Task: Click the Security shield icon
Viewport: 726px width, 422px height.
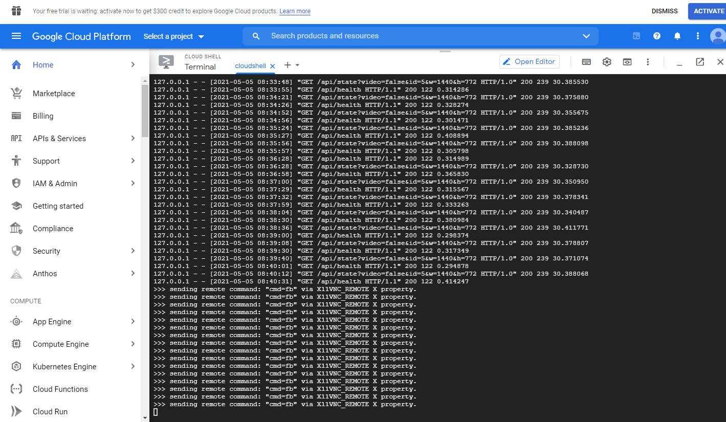Action: tap(16, 251)
